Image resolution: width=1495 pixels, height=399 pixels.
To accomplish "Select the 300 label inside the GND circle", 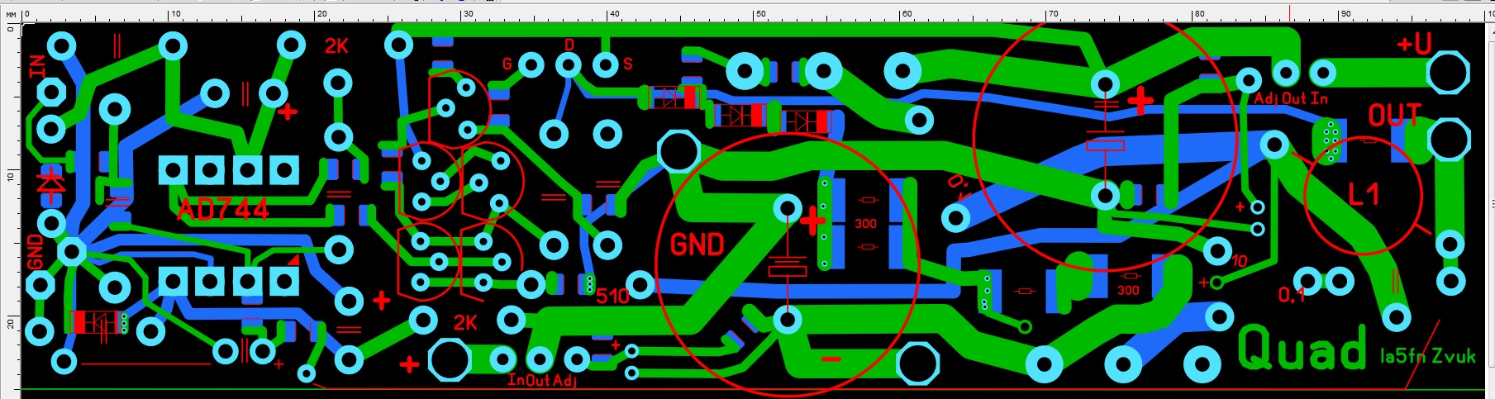I will 865,224.
